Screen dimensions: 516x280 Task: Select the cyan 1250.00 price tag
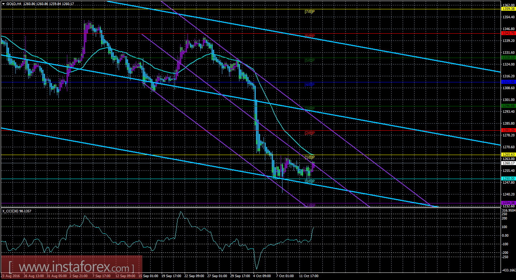point(508,179)
